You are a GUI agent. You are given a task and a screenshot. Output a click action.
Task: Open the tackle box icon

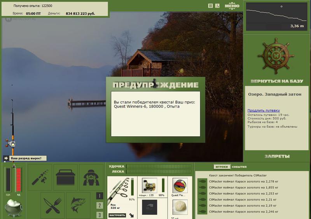click(65, 177)
